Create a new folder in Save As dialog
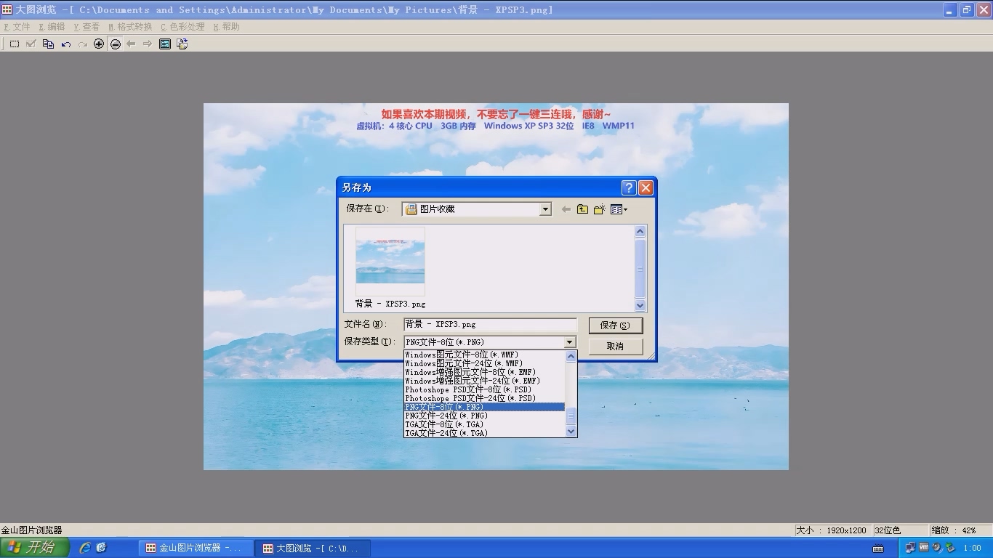Viewport: 993px width, 558px height. pos(600,209)
